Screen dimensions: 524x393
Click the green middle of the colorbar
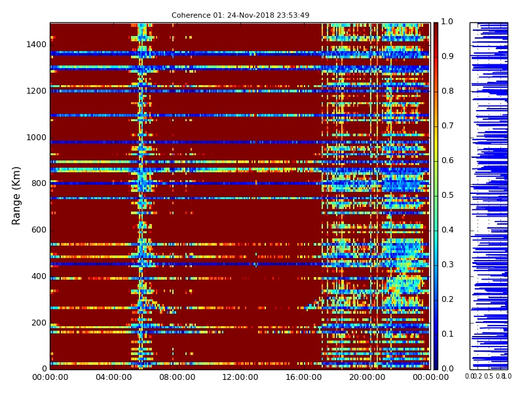pyautogui.click(x=436, y=196)
